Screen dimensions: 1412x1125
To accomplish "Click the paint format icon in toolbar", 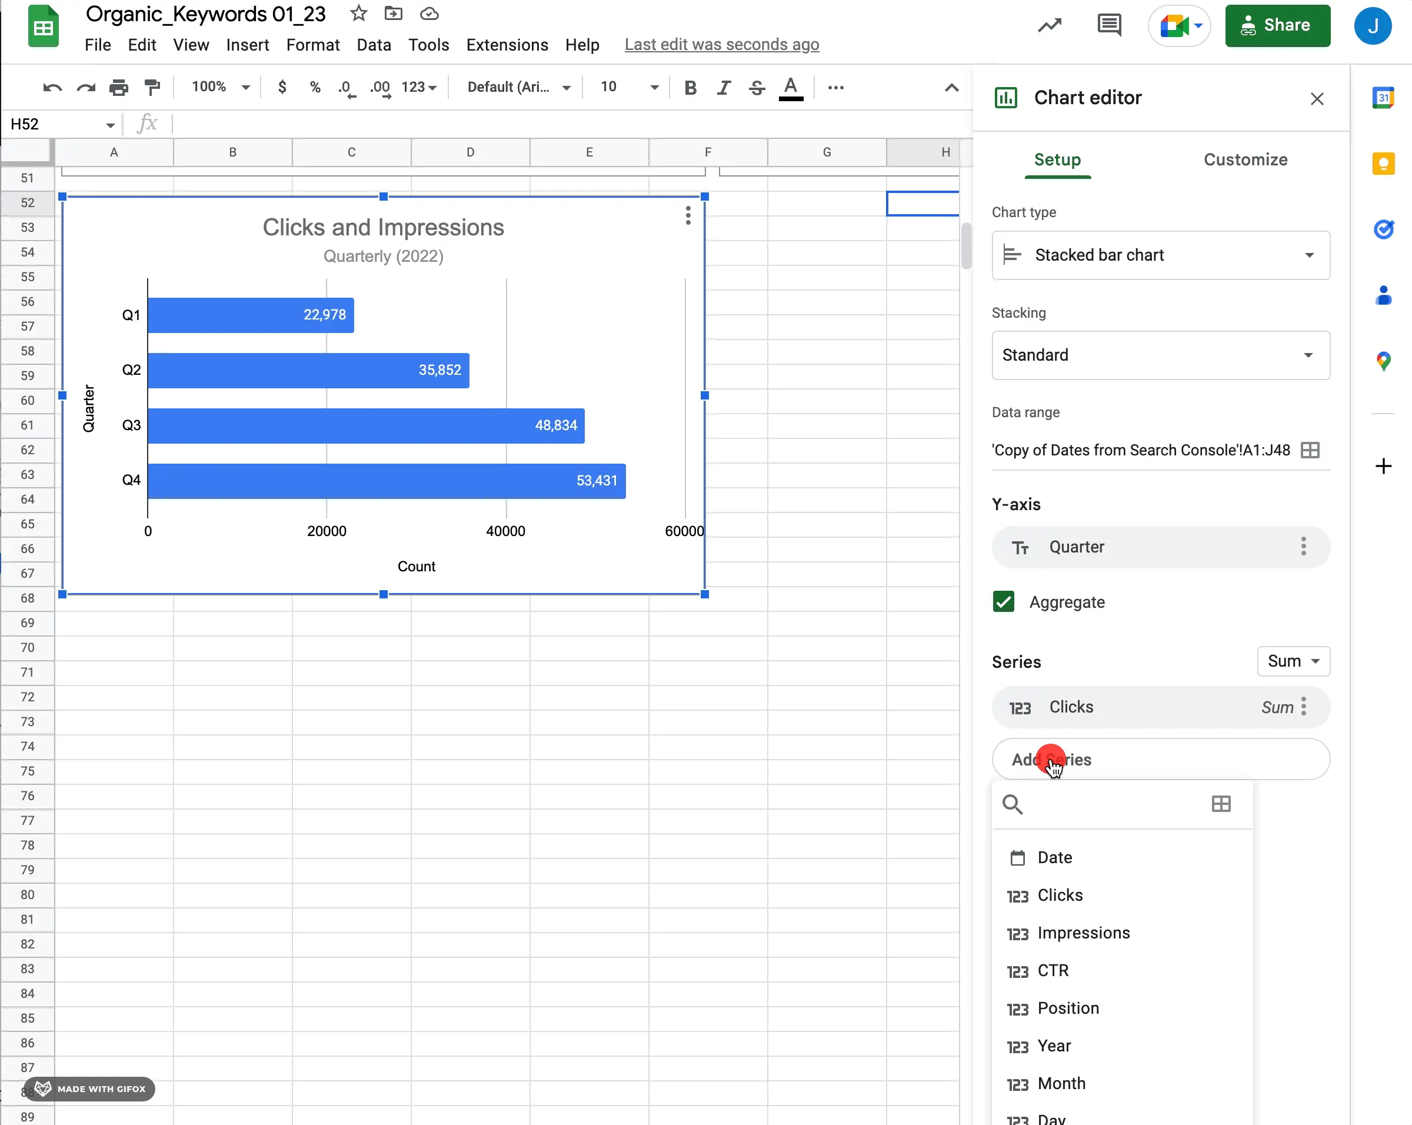I will 154,87.
